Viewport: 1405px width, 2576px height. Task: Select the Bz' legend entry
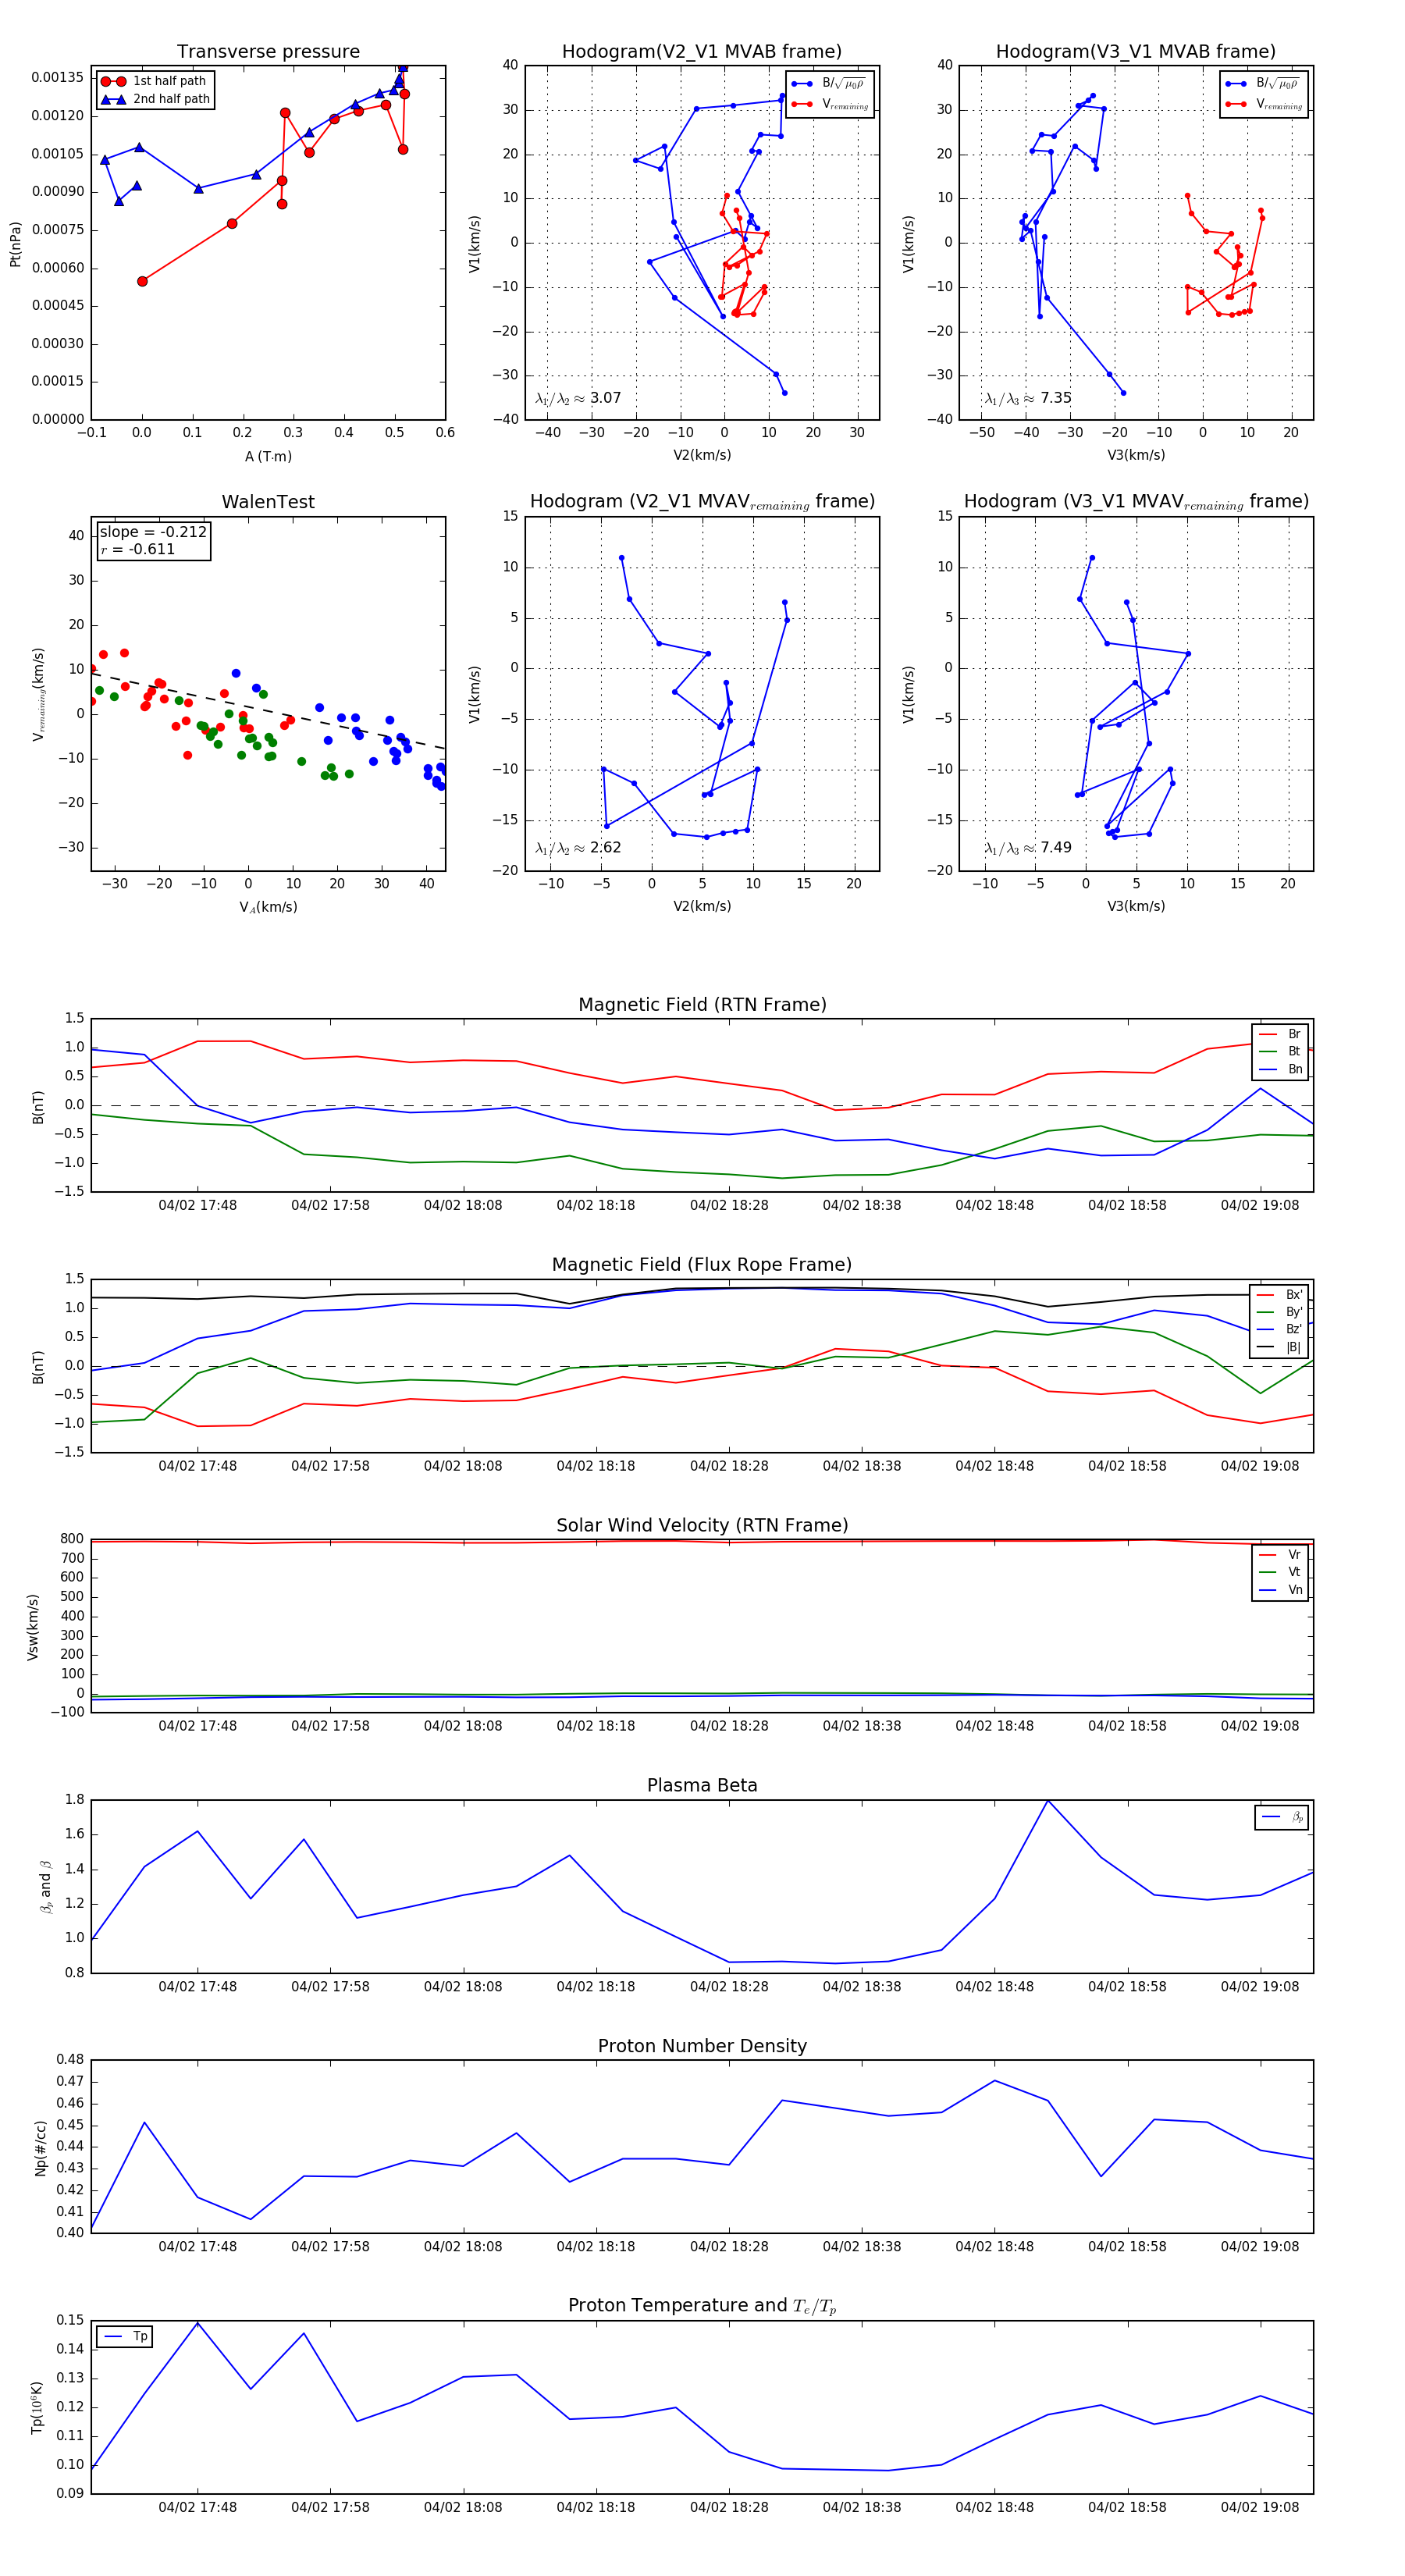[1279, 1329]
